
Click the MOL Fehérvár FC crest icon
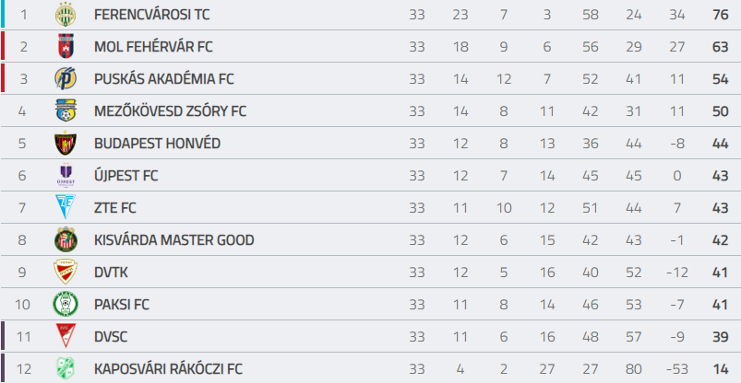coord(66,47)
